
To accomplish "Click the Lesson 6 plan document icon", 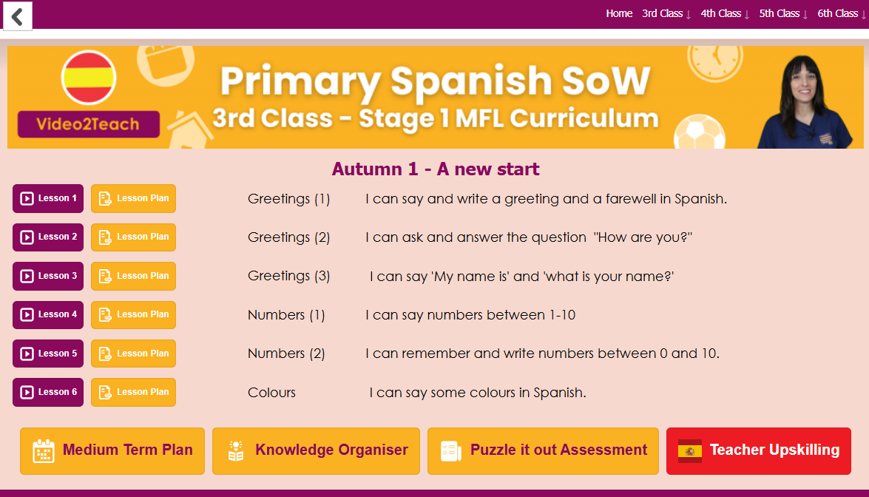I will [x=105, y=392].
